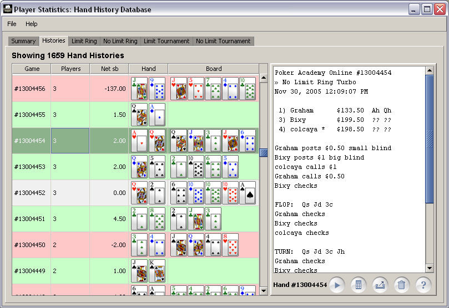Screen dimensions: 449x308
Task: Open help with the question mark icon
Action: 423,285
